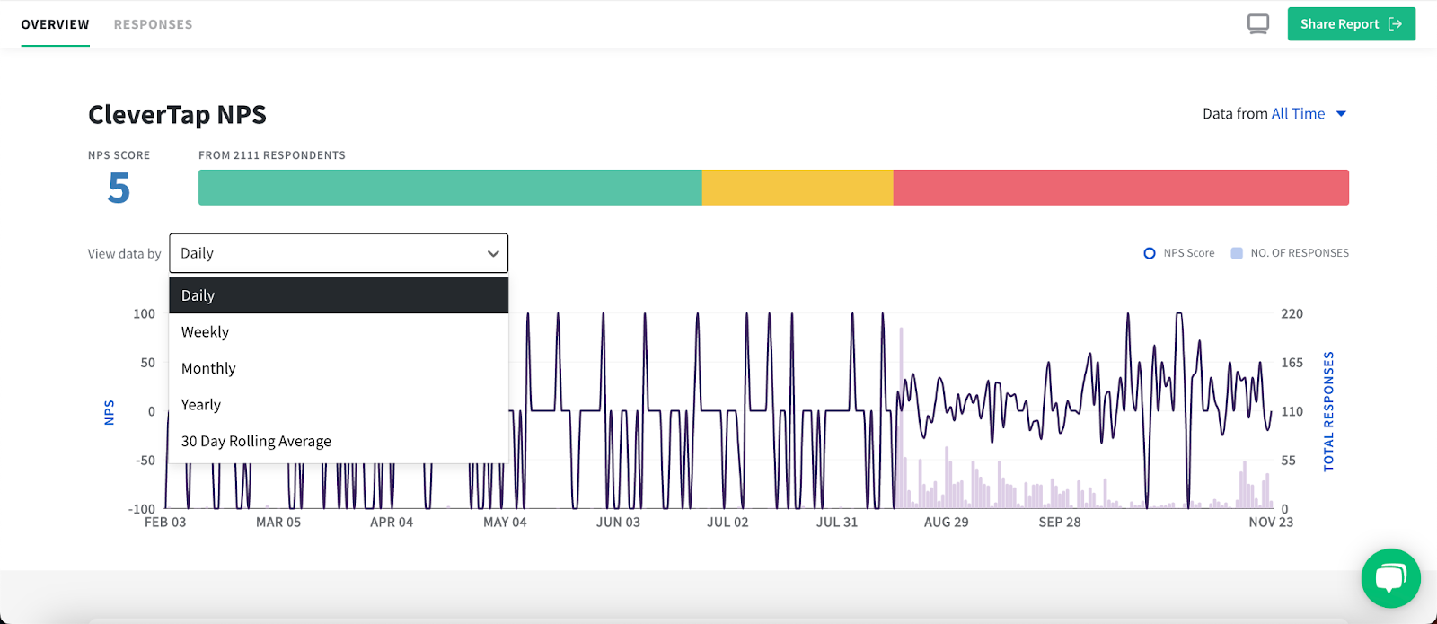1437x624 pixels.
Task: Click the yellow passives bar segment
Action: coord(798,188)
